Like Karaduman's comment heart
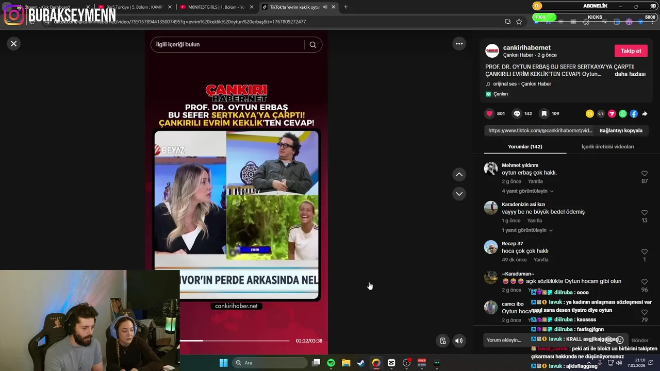This screenshot has height=371, width=660. pyautogui.click(x=644, y=282)
